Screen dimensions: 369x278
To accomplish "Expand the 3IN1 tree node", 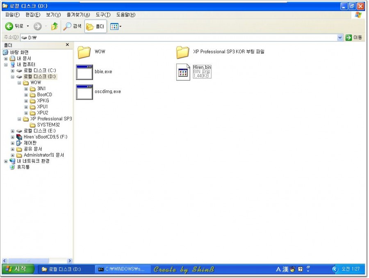I will point(26,89).
